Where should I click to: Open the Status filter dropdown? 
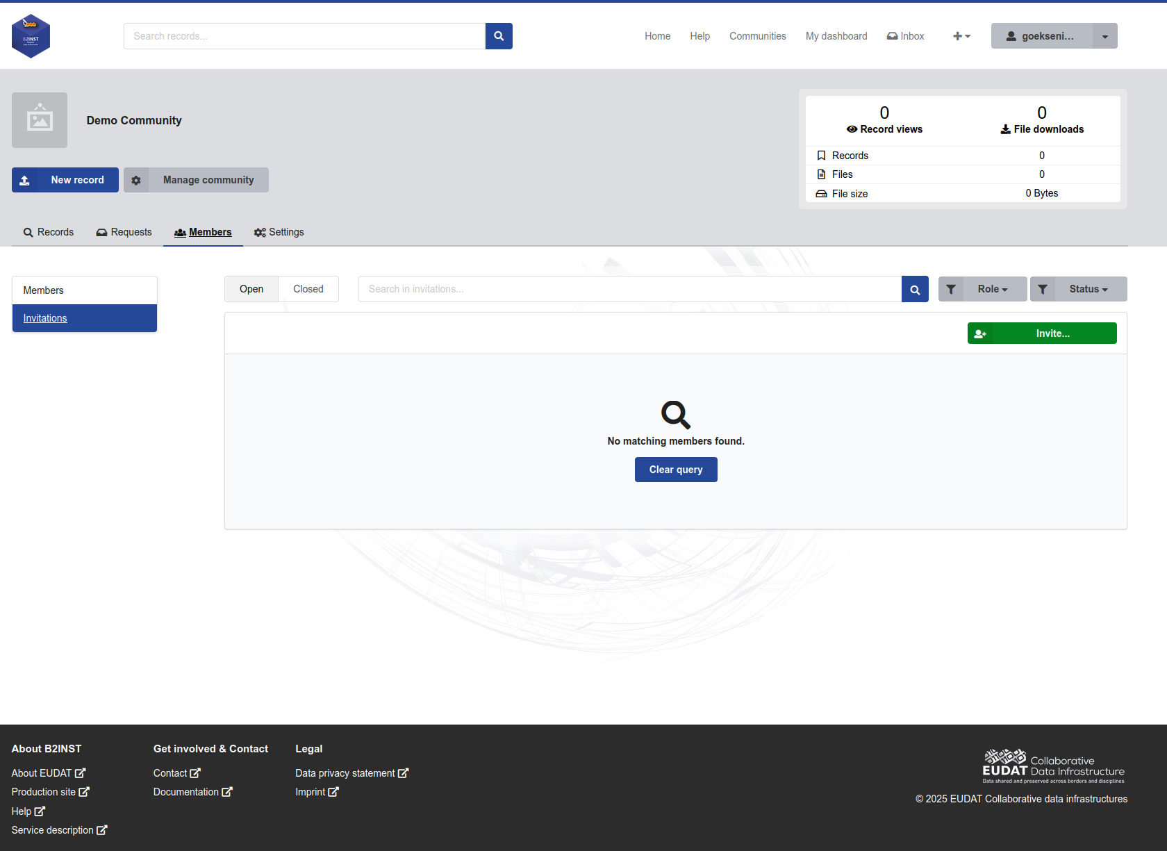click(1079, 289)
